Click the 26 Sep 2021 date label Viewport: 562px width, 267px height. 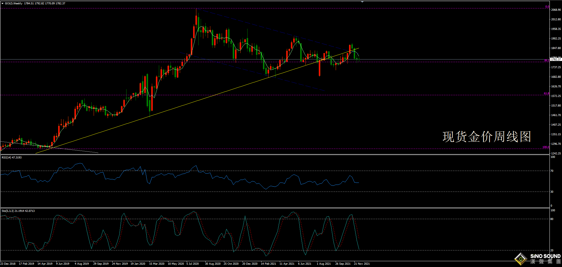[x=343, y=264]
